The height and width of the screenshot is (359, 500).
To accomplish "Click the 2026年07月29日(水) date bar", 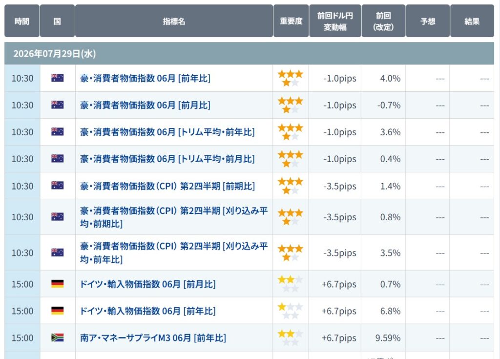I will point(250,54).
